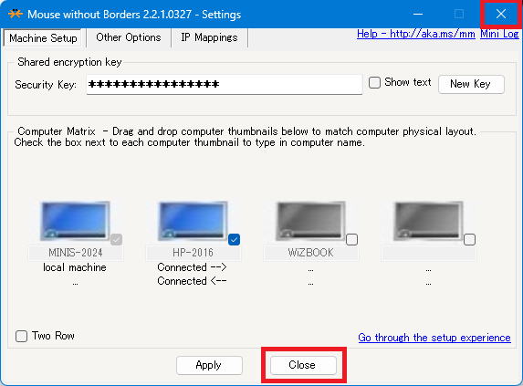Enable the Two Row option

coord(21,336)
